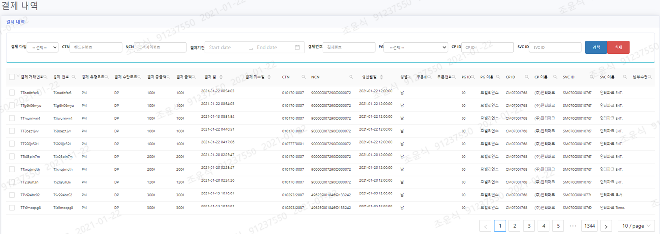
Task: Open search filter for SVC 이름 column
Action: [625, 77]
